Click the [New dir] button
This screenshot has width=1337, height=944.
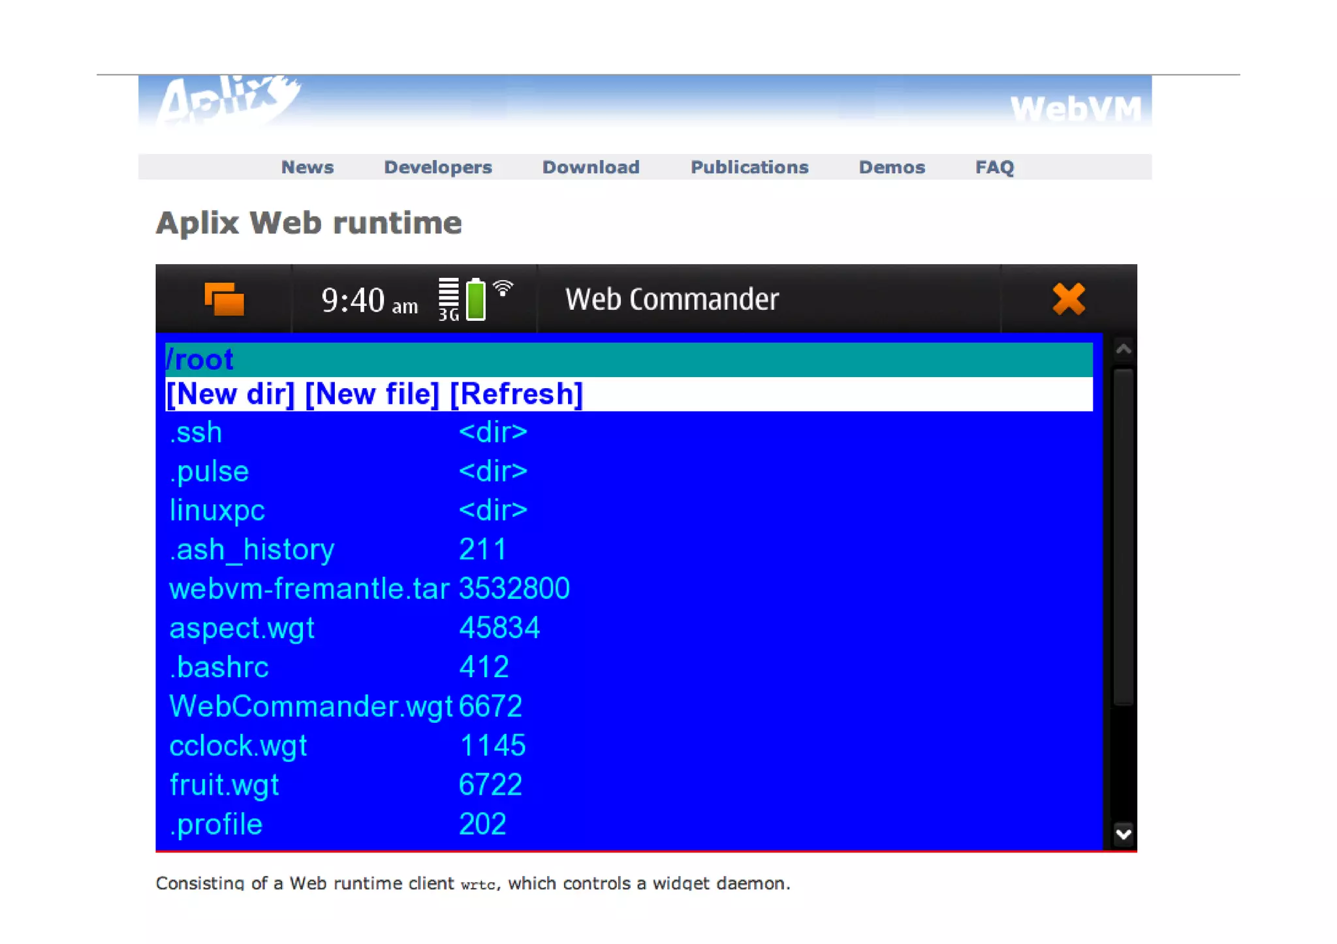click(x=230, y=394)
